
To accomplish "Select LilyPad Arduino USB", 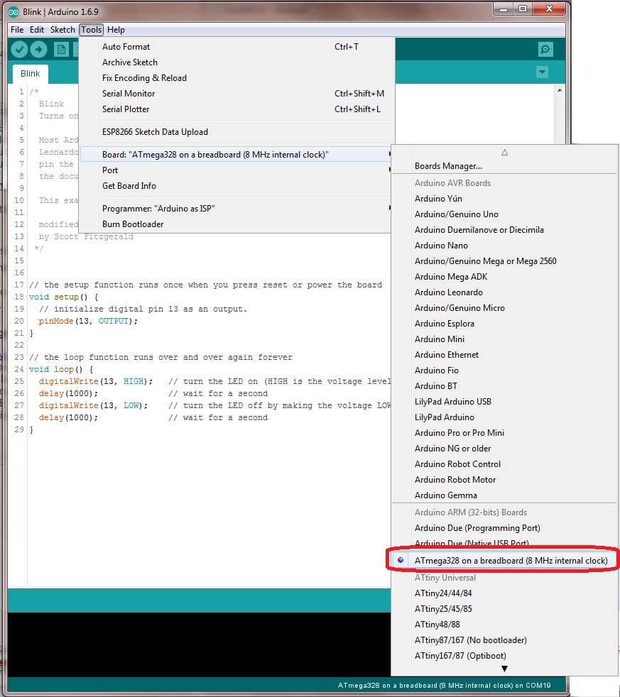I will tap(504, 402).
